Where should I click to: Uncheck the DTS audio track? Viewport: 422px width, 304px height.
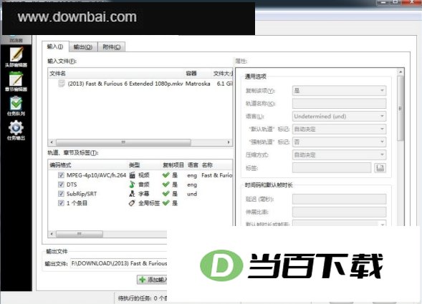point(61,185)
